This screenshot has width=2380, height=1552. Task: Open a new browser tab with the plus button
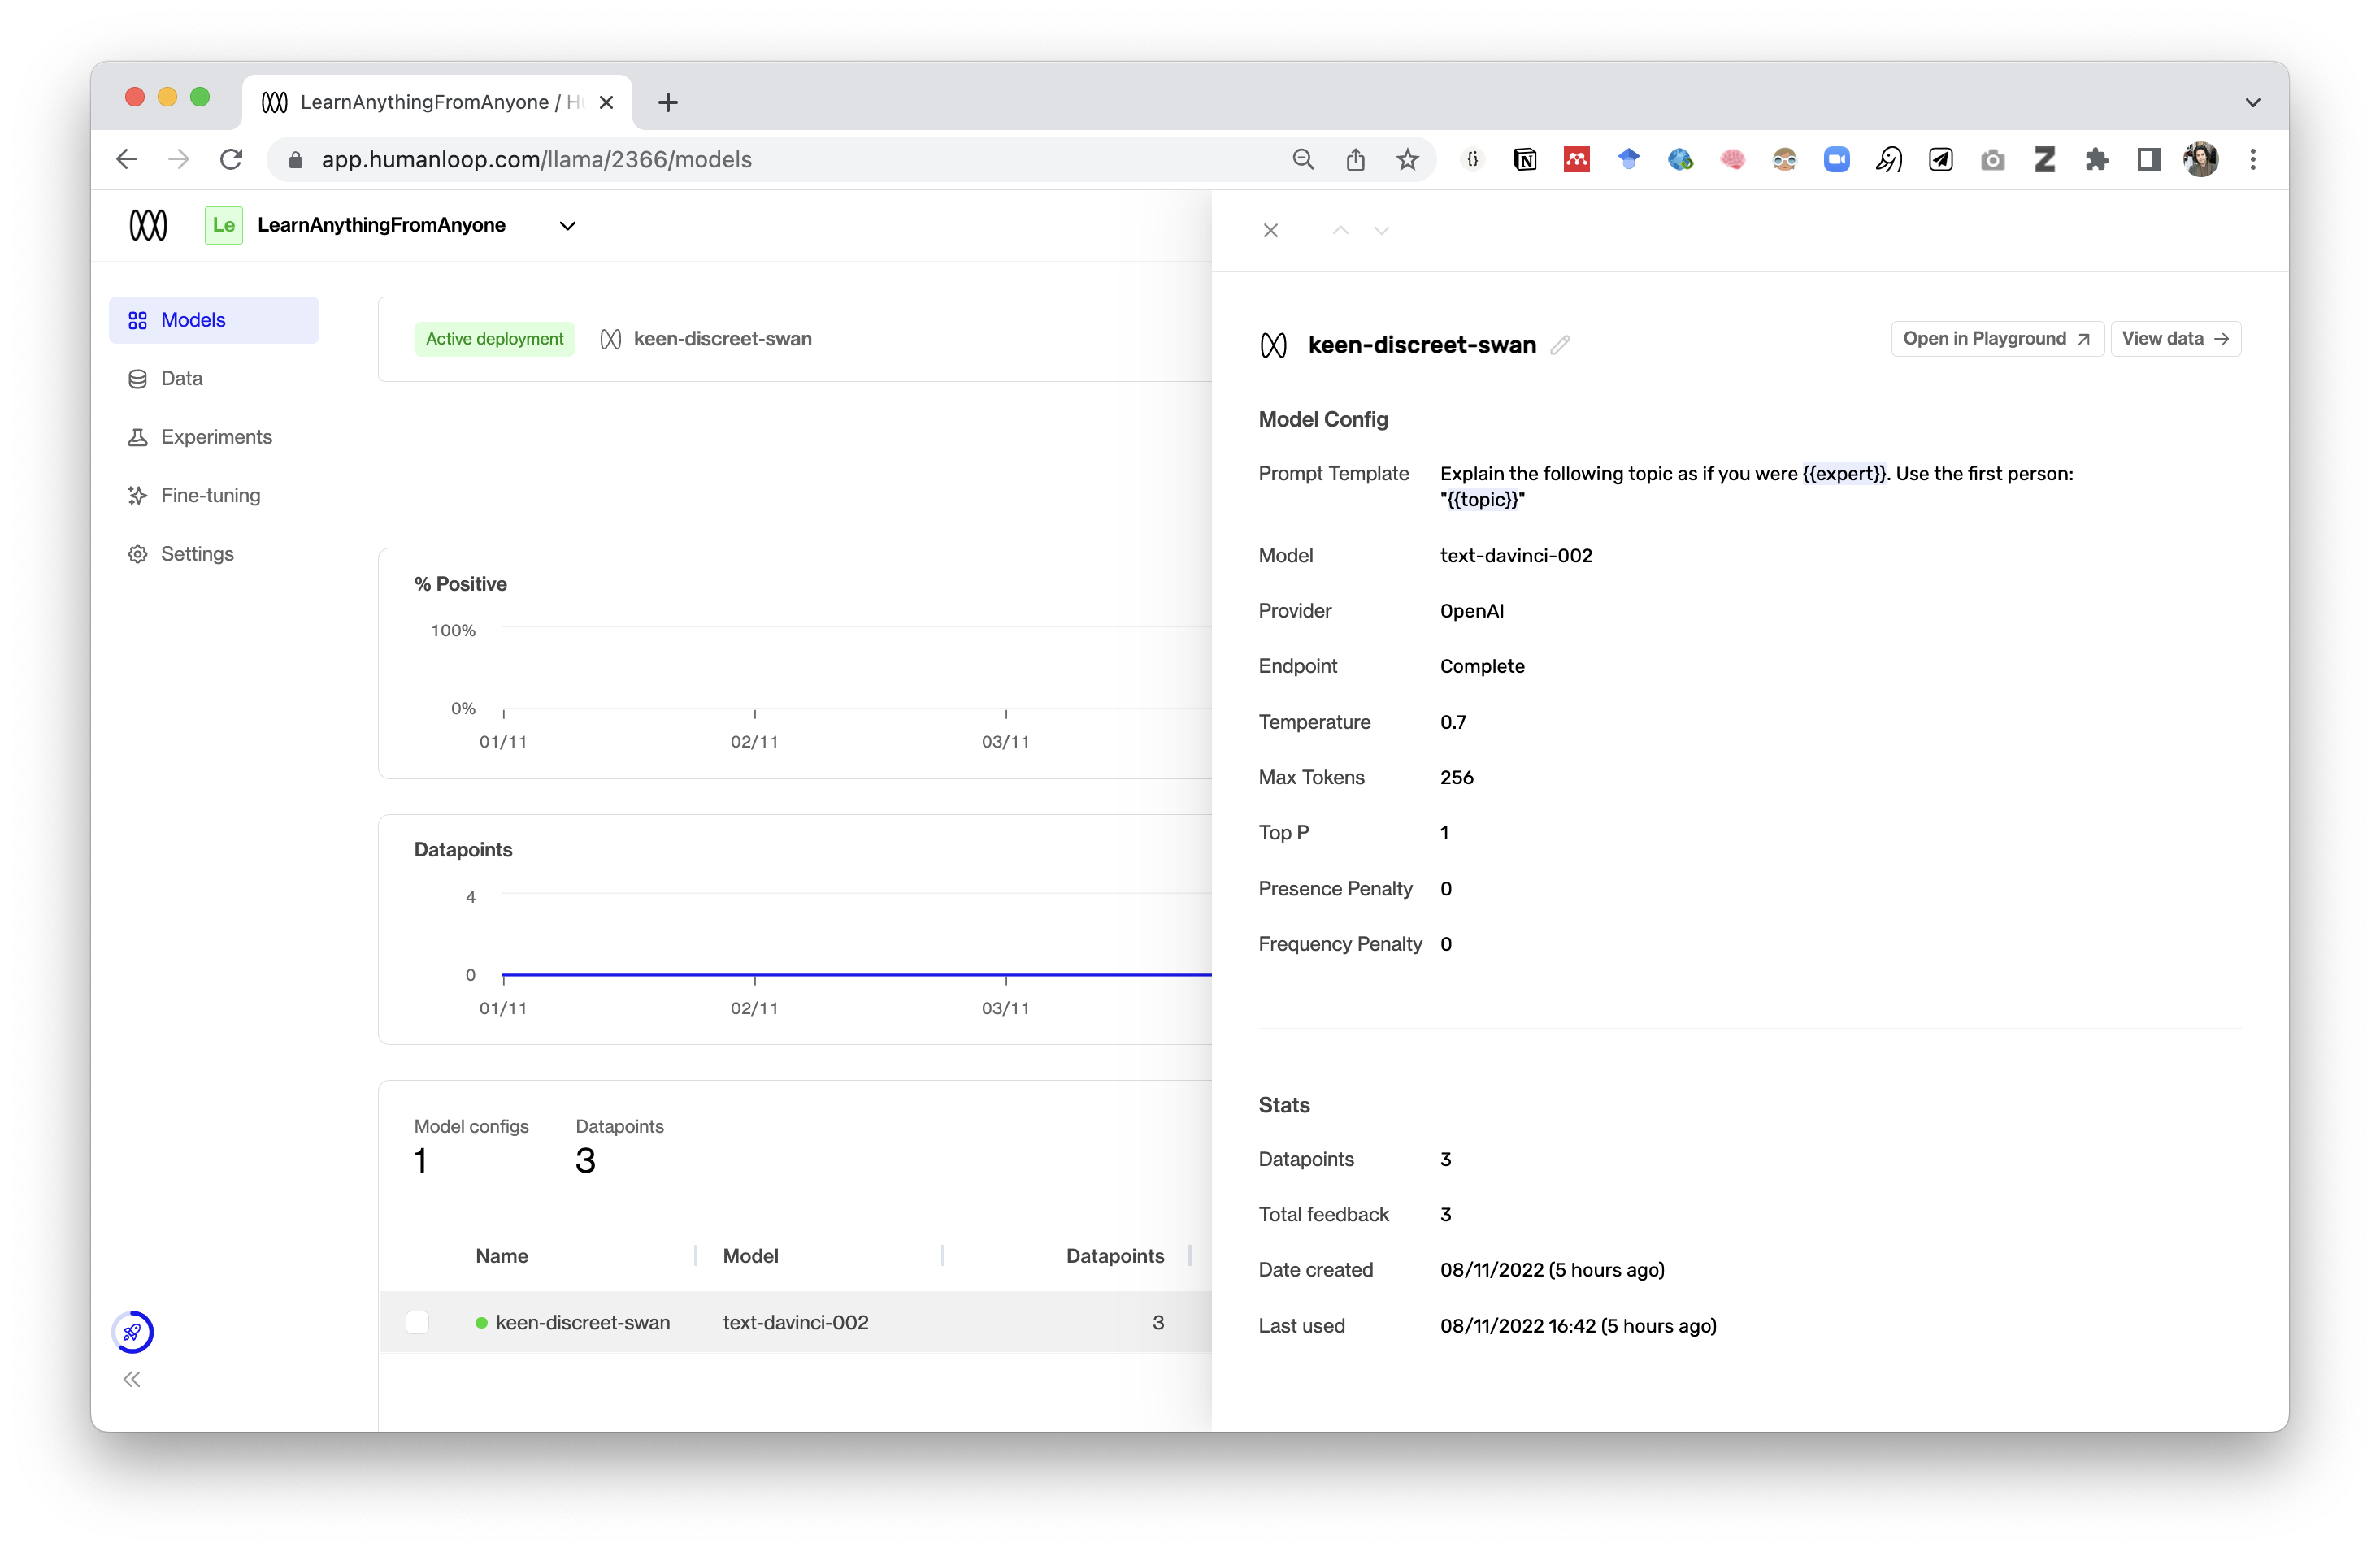coord(668,102)
